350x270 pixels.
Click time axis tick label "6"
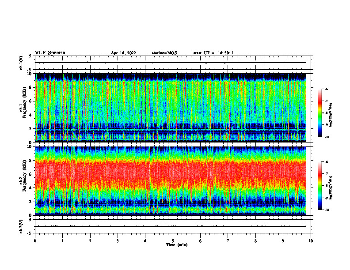point(201,241)
